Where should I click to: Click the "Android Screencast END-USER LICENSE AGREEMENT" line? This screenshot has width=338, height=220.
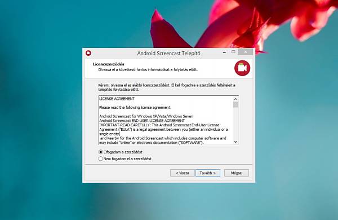[x=142, y=121]
